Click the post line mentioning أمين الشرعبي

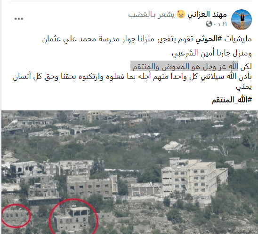pyautogui.click(x=212, y=53)
